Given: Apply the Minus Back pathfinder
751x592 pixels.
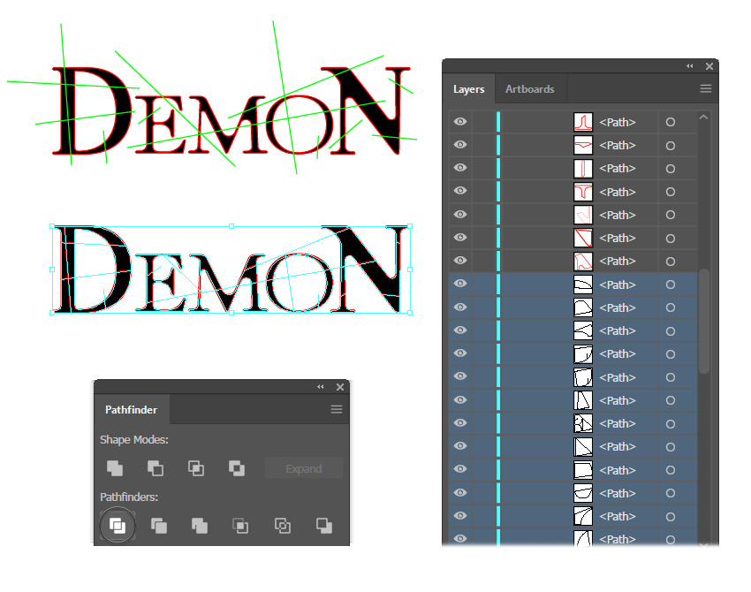Looking at the screenshot, I should click(323, 526).
